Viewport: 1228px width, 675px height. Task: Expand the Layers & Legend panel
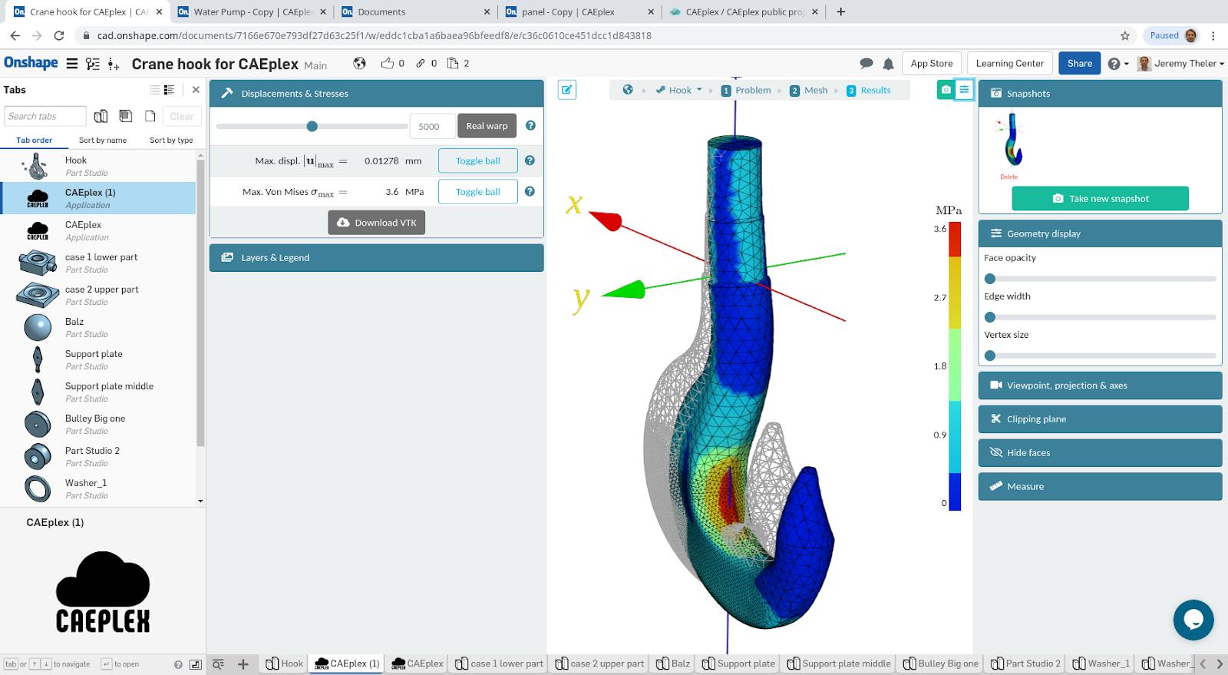click(376, 258)
